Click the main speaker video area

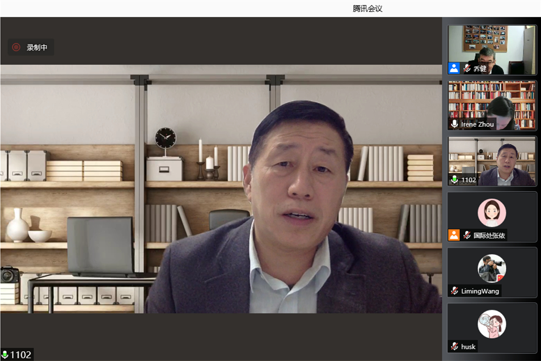221,187
